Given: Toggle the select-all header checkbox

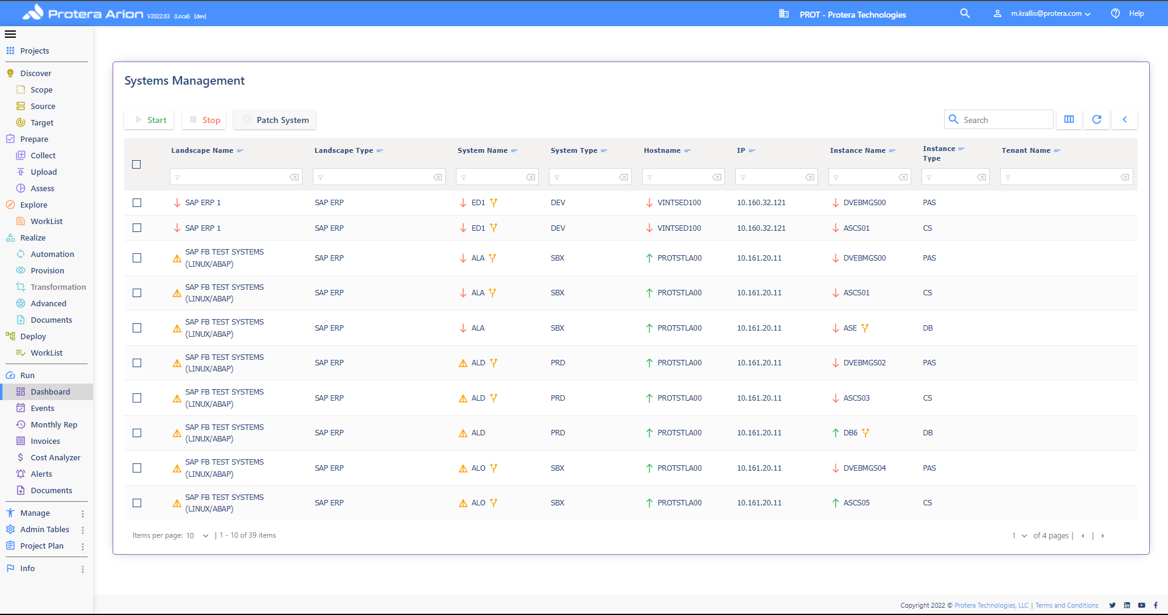Looking at the screenshot, I should coord(136,164).
